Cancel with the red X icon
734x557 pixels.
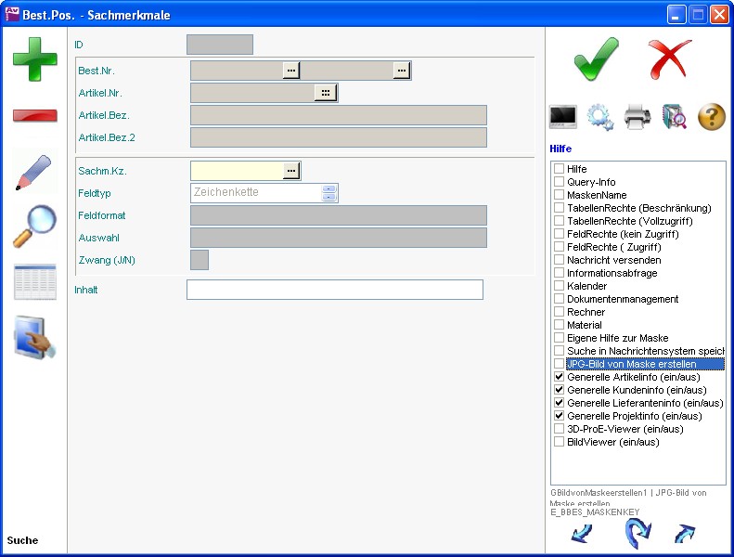tap(670, 59)
